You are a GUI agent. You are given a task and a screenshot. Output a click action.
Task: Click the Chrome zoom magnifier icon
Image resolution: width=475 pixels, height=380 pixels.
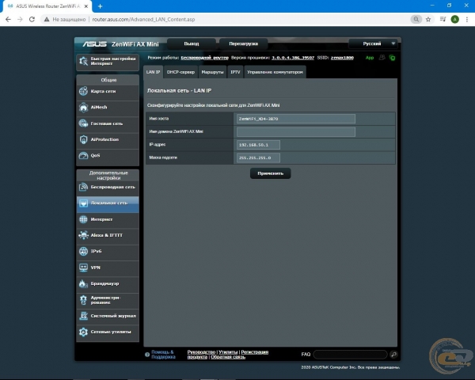(416, 19)
